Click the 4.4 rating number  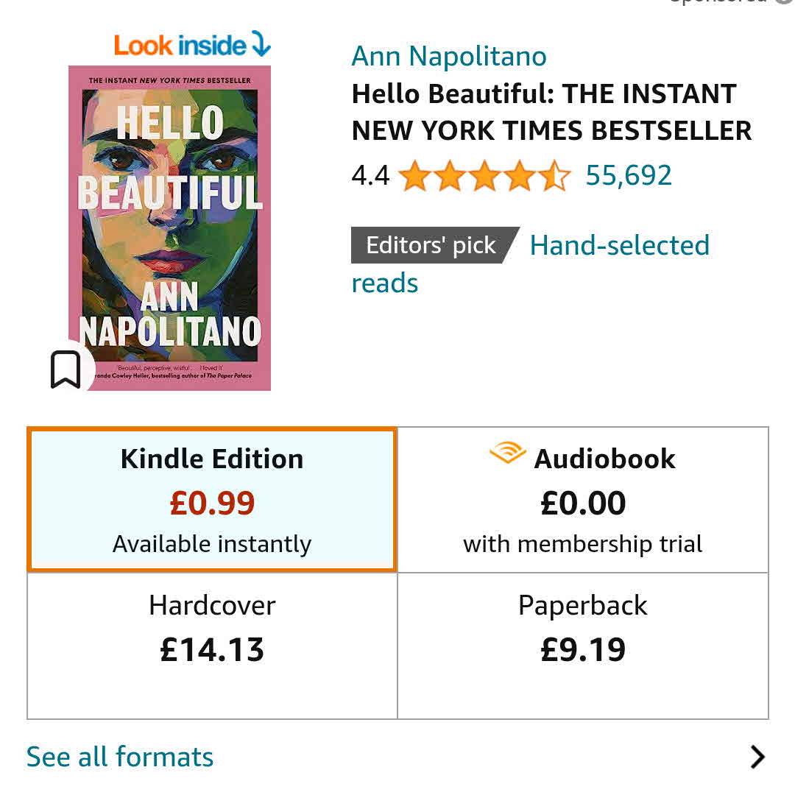[370, 176]
